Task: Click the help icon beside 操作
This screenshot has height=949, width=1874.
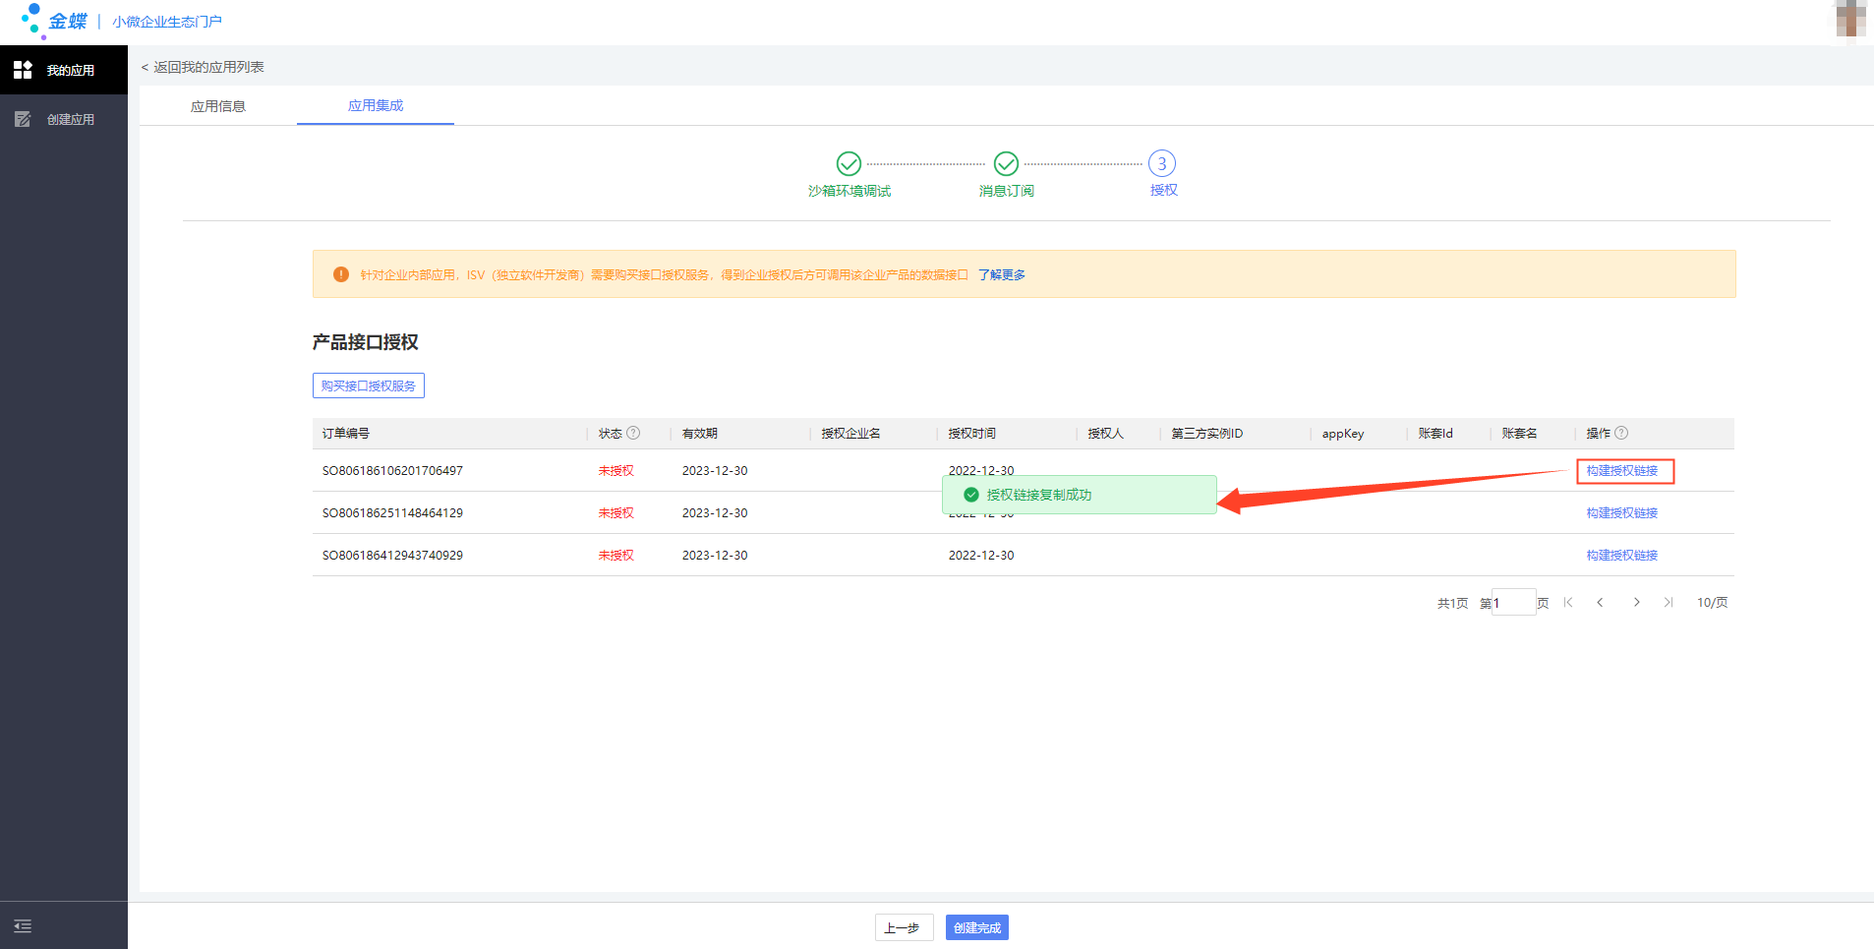Action: coord(1621,433)
